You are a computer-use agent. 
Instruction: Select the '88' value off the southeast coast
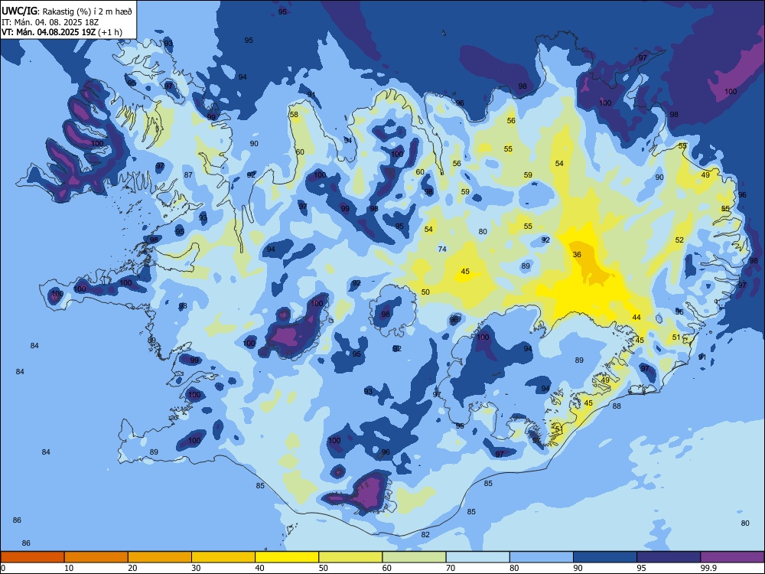click(x=617, y=406)
